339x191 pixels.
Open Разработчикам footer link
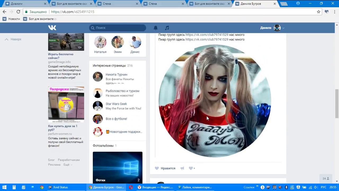[69, 160]
